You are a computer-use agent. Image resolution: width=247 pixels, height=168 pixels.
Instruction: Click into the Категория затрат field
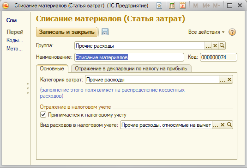click(152, 80)
